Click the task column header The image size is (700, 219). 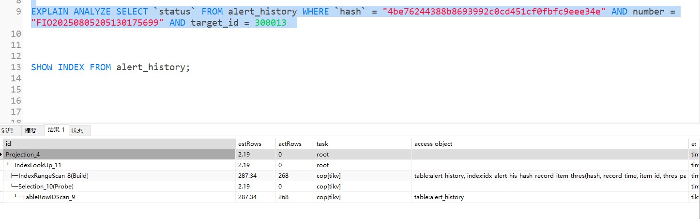click(362, 144)
